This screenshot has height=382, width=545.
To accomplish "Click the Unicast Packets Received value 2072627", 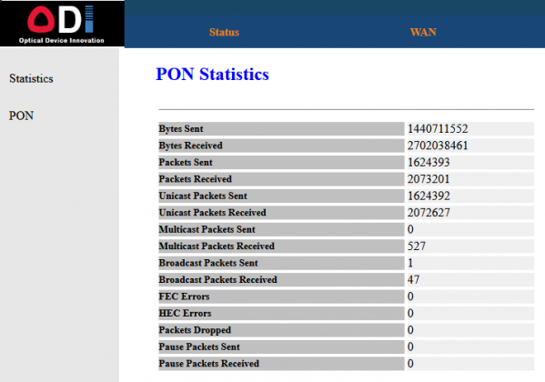I will (x=429, y=213).
